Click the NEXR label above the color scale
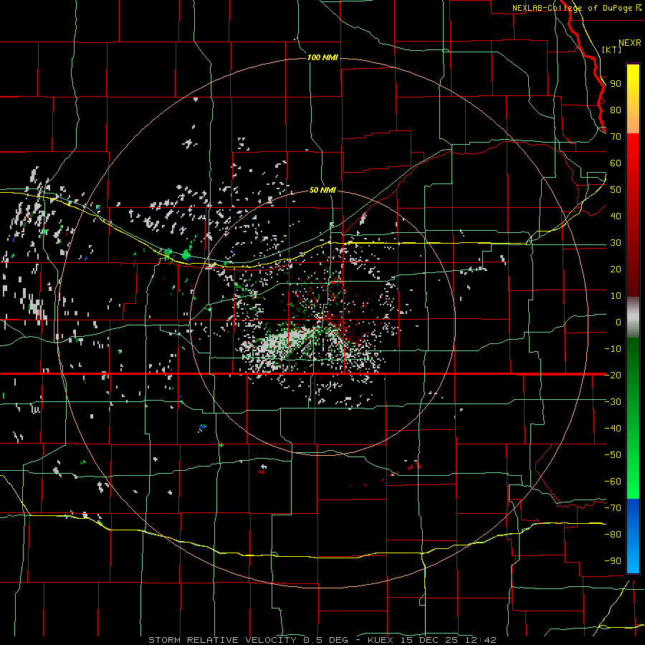The height and width of the screenshot is (645, 645). (x=630, y=43)
